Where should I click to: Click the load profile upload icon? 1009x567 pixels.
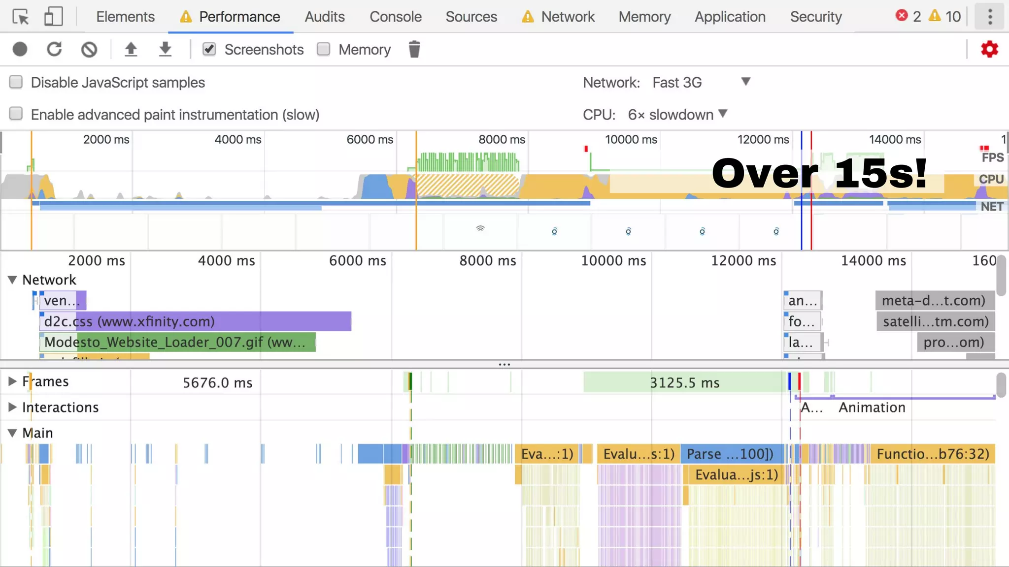(x=131, y=49)
